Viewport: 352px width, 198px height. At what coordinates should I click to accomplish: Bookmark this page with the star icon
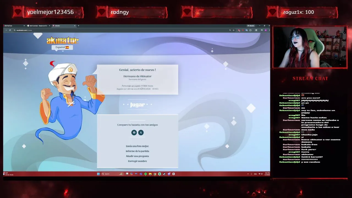pos(233,30)
